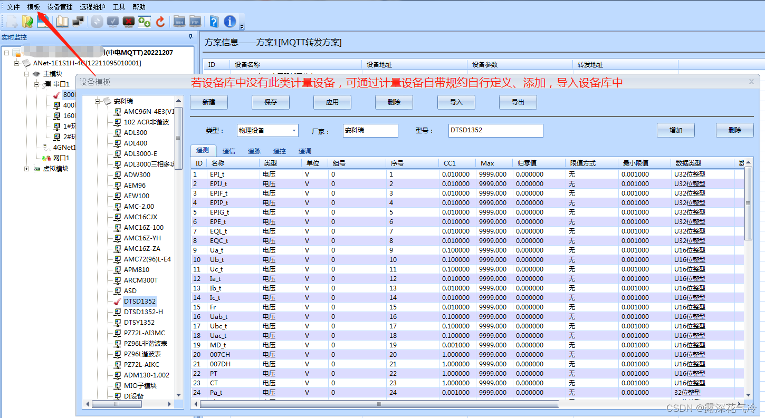Collapse the 串口1 tree node
The height and width of the screenshot is (418, 765).
[37, 84]
